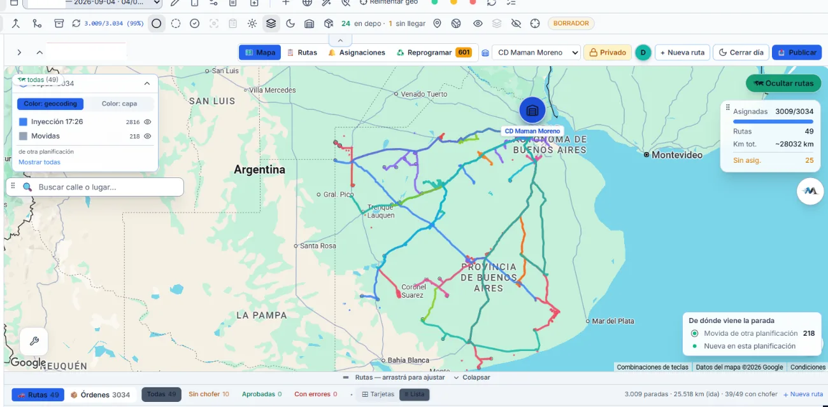This screenshot has width=828, height=407.
Task: Switch to Tarjetas view
Action: (x=378, y=394)
